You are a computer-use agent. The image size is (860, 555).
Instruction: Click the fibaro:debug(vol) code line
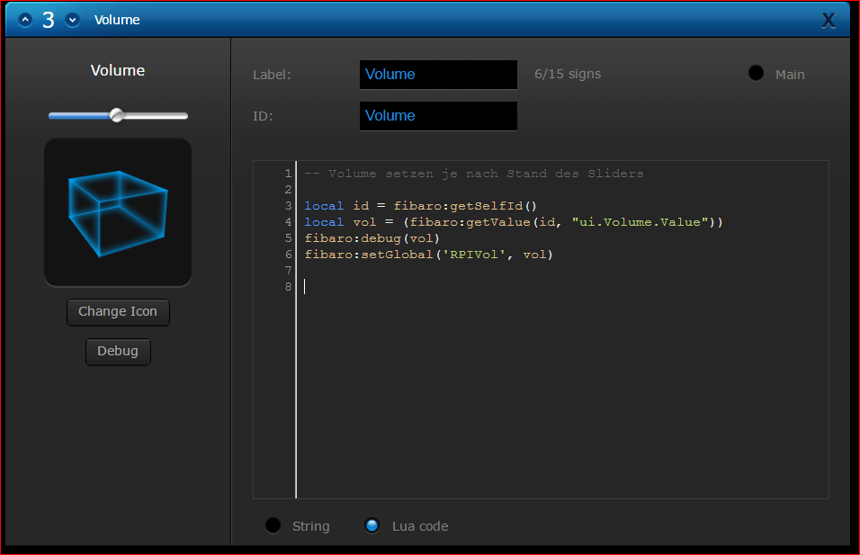click(372, 238)
